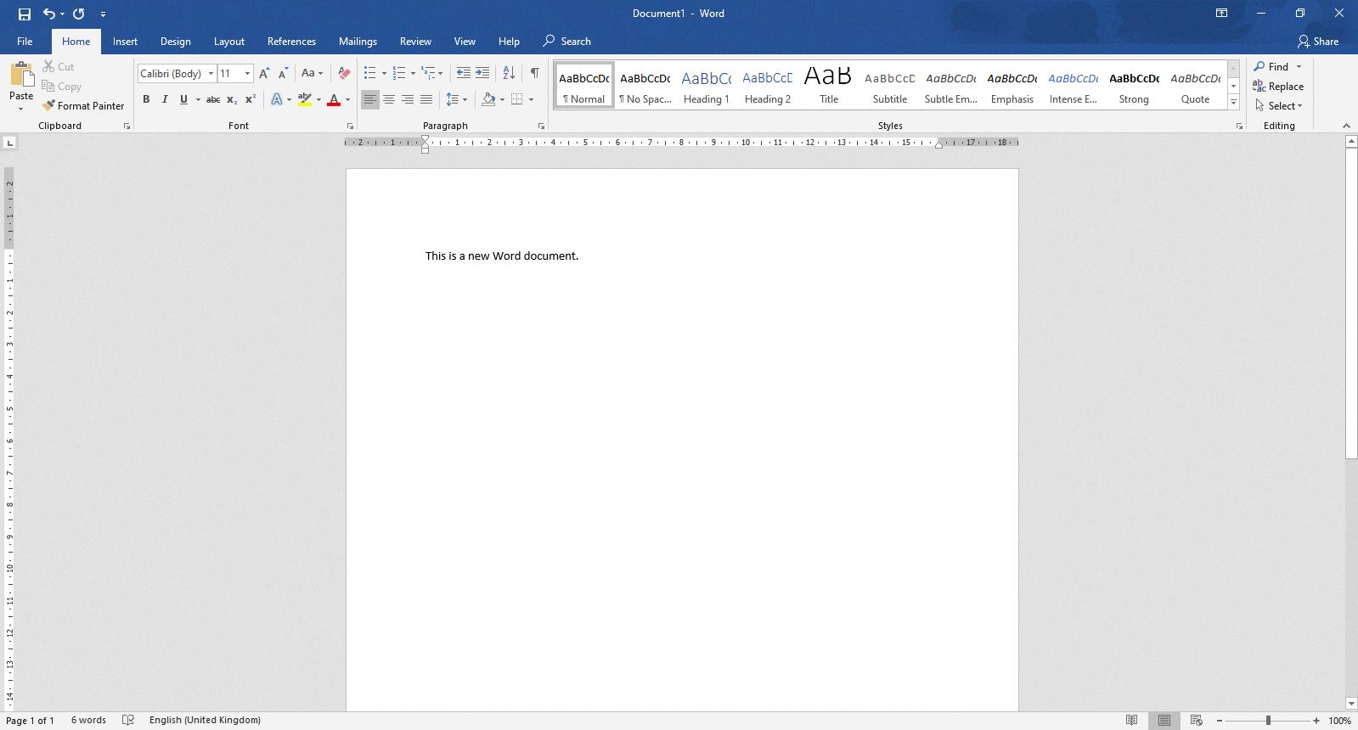Click the spelling and proofing status icon

click(128, 720)
